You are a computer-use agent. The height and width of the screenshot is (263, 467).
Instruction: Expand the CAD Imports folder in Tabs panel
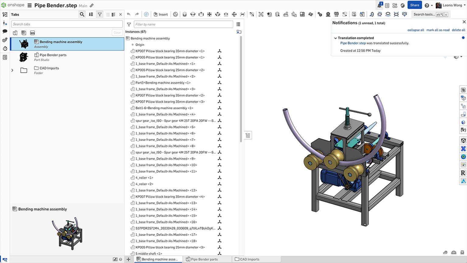point(12,70)
